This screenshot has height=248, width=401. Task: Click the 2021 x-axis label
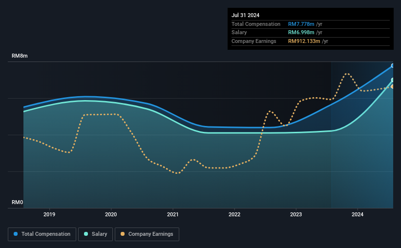(172, 214)
